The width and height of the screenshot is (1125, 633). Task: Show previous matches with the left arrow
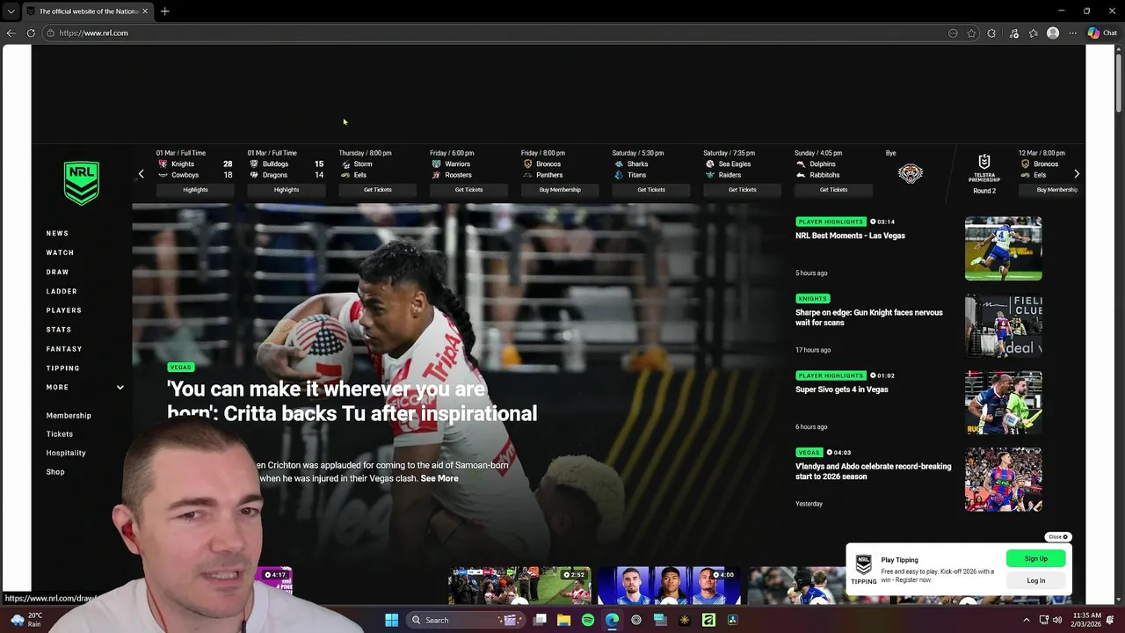(x=141, y=174)
